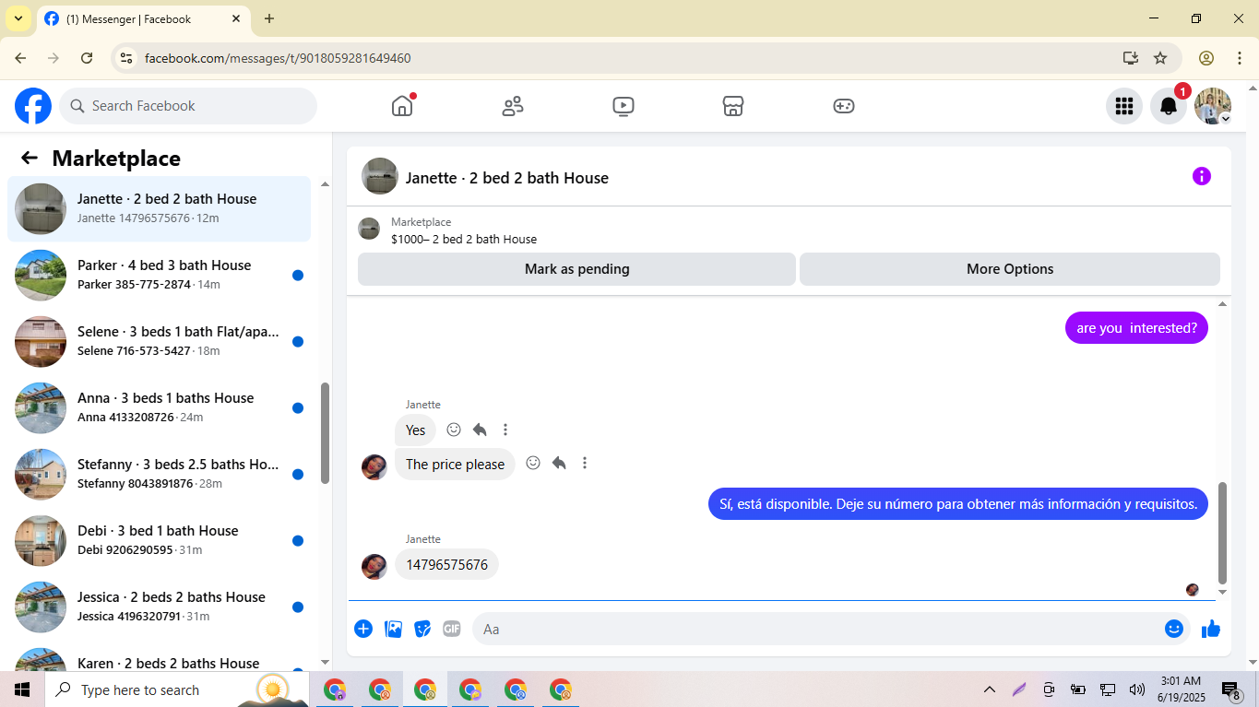Open more actions plus icon in composer
This screenshot has height=707, width=1259.
coord(363,629)
